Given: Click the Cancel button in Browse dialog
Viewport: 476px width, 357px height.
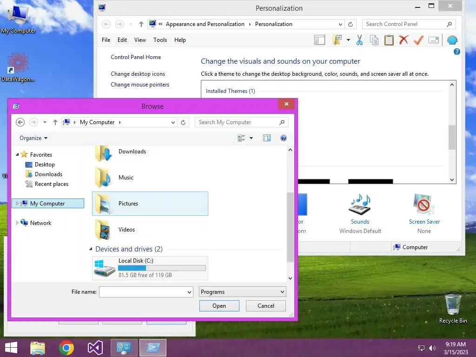Looking at the screenshot, I should click(265, 306).
